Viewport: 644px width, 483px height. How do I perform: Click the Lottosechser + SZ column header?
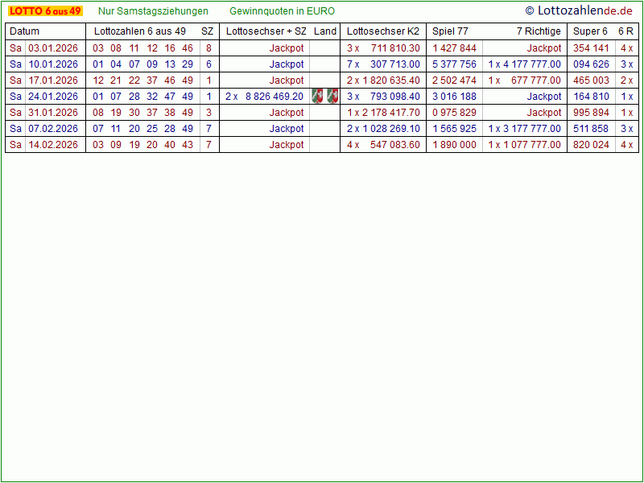[266, 31]
